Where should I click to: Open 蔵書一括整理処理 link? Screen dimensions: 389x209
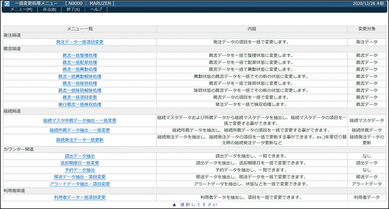80,56
